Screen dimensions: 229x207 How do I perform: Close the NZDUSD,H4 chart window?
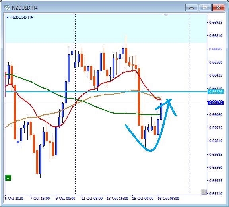(x=218, y=8)
